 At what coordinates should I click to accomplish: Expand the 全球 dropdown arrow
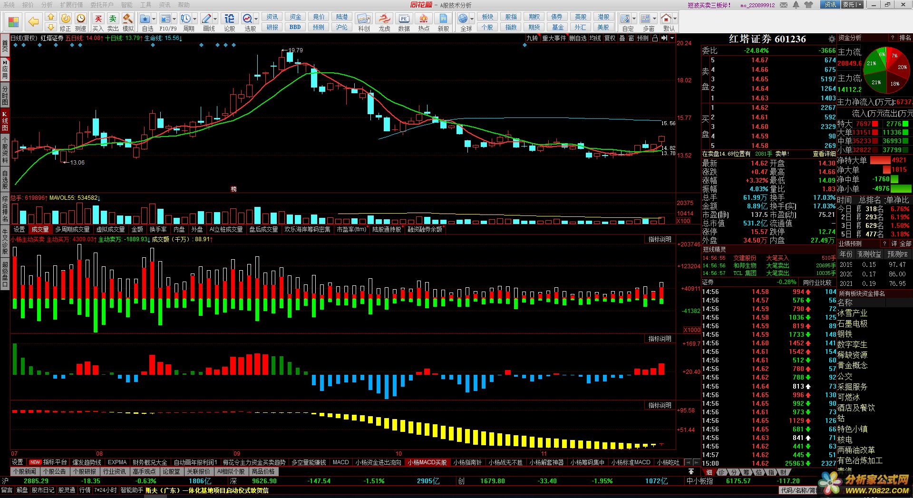(x=472, y=19)
